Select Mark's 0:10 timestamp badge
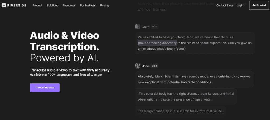This screenshot has height=120, width=270. point(155,27)
